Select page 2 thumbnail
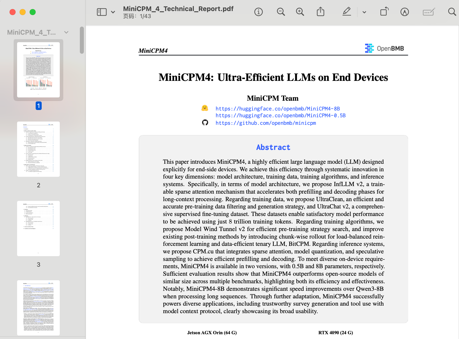 click(x=38, y=149)
